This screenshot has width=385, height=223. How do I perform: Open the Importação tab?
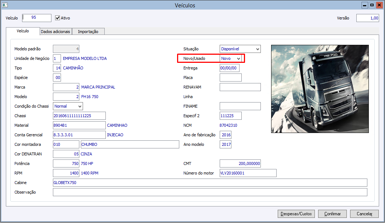click(x=88, y=32)
